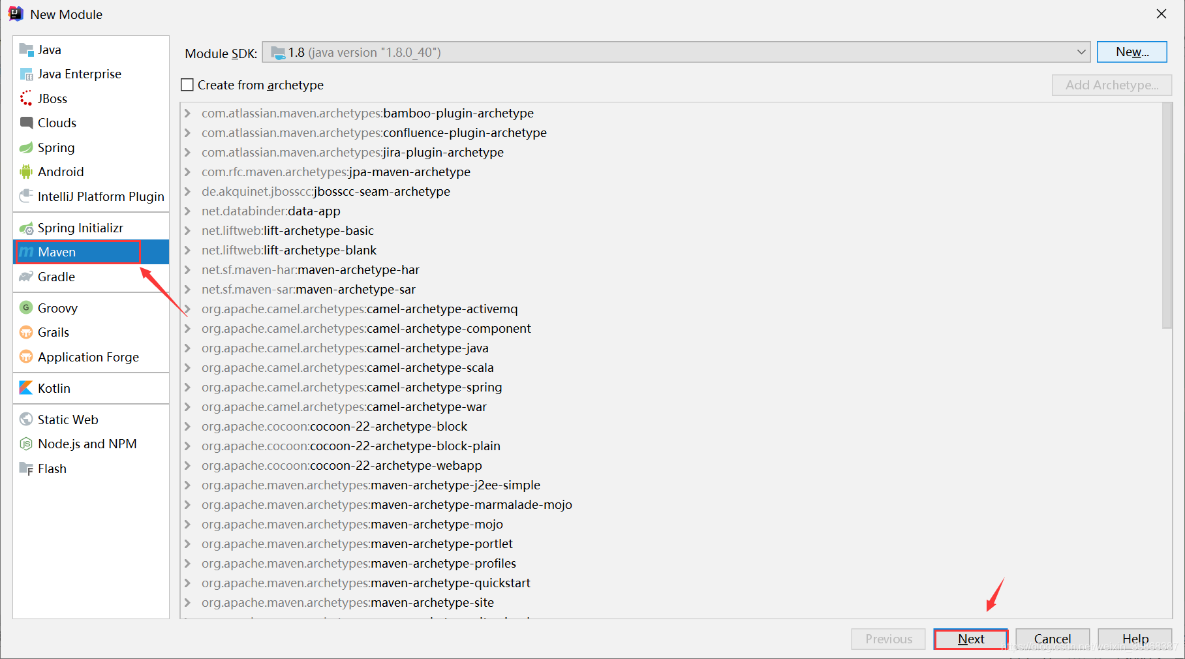Viewport: 1185px width, 659px height.
Task: Select maven-archetype-j2ee-simple row text
Action: [x=371, y=485]
